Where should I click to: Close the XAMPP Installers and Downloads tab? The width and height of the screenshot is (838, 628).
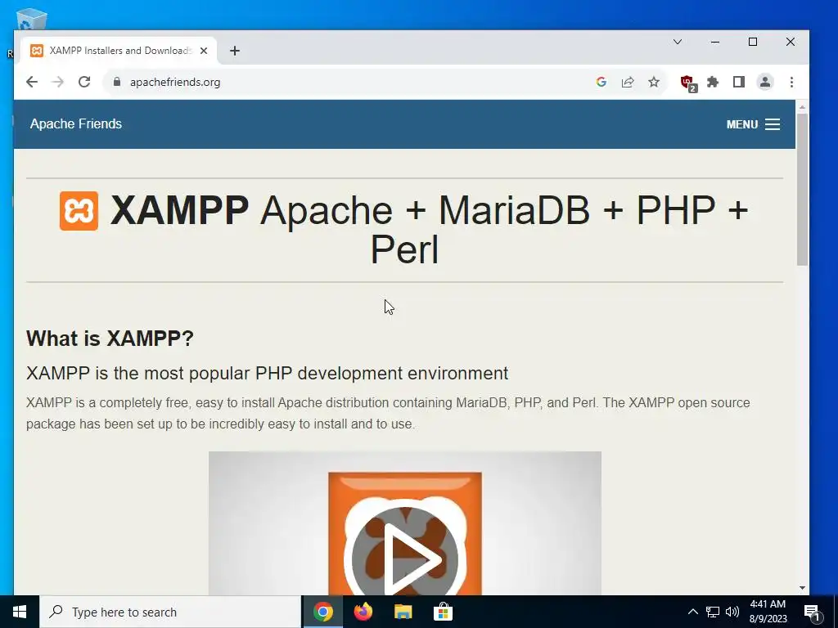tap(204, 51)
